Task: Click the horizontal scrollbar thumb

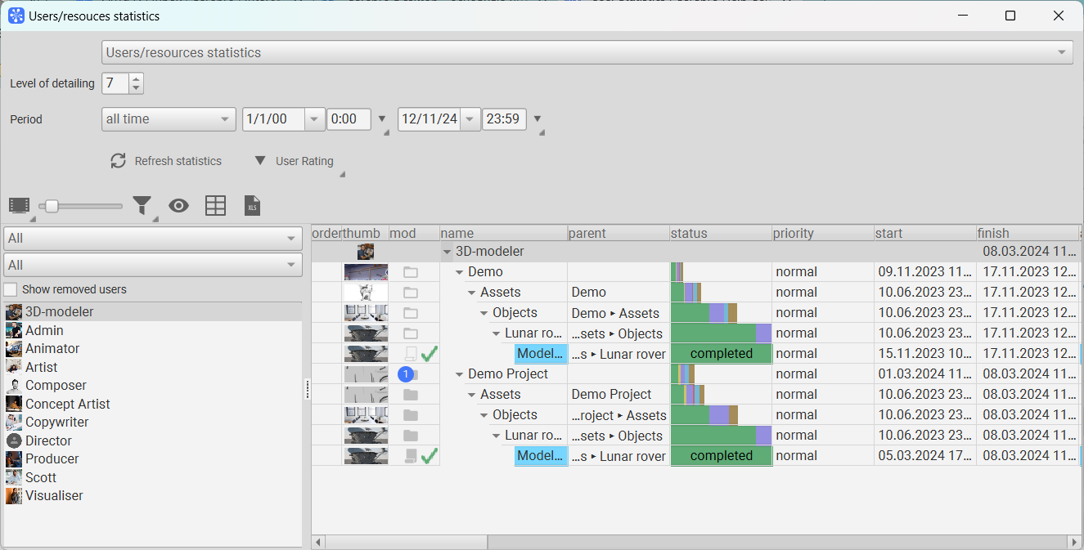Action: (x=407, y=542)
